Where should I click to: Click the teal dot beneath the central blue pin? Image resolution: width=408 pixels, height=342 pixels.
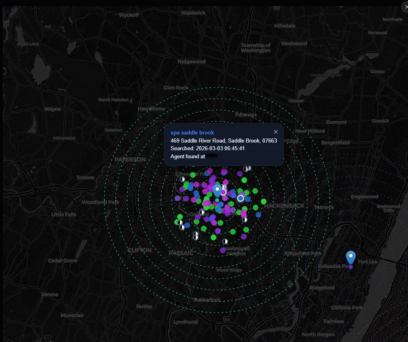coord(217,200)
